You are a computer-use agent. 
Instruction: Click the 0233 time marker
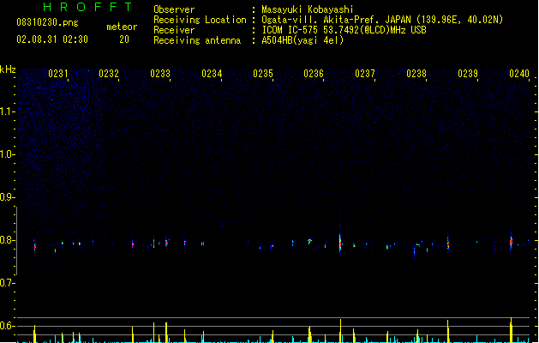(160, 74)
